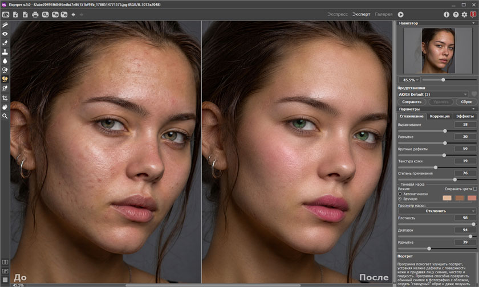Switch to Эксперт mode

tap(361, 14)
